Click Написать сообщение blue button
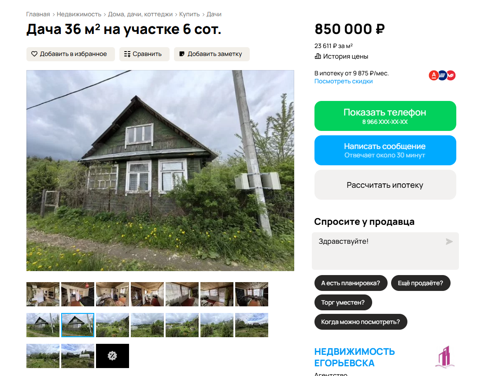Viewport: 488px width, 376px height. [385, 150]
